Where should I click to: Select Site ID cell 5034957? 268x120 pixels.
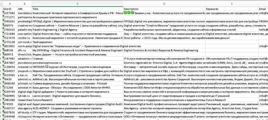coord(10,71)
